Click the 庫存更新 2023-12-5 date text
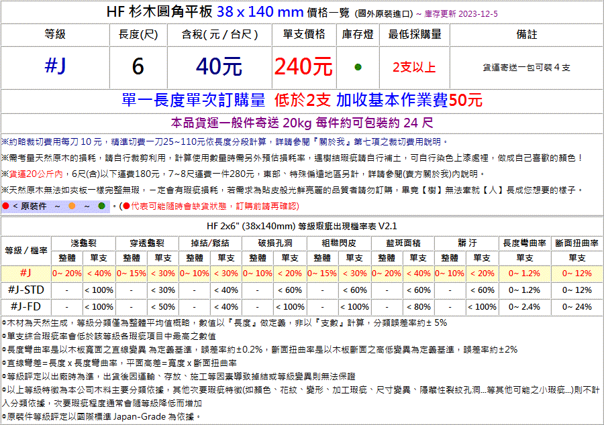The image size is (604, 425). [461, 13]
